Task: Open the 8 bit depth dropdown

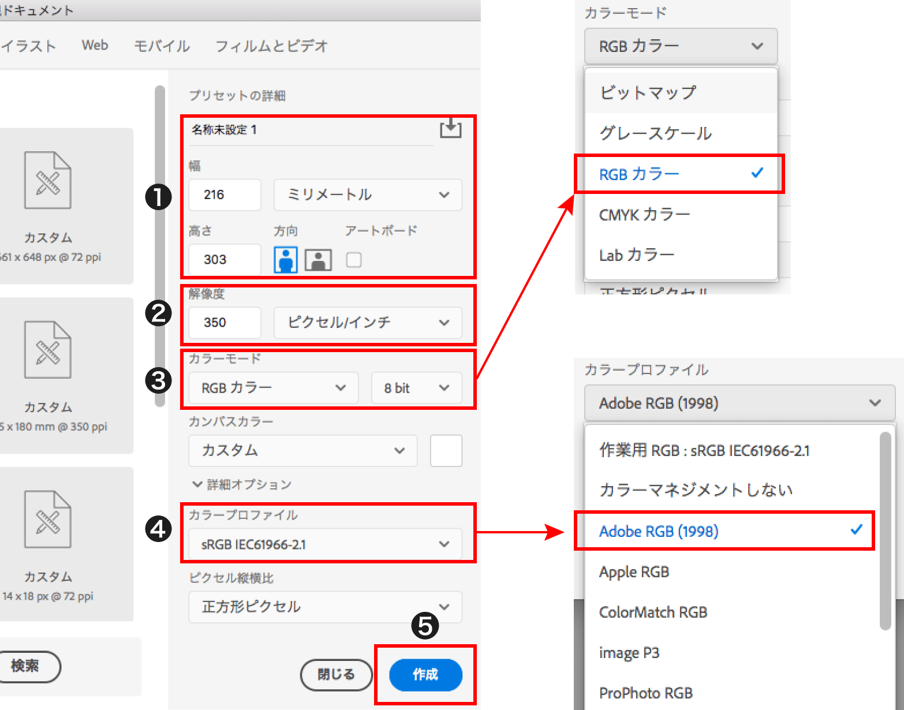Action: 416,388
